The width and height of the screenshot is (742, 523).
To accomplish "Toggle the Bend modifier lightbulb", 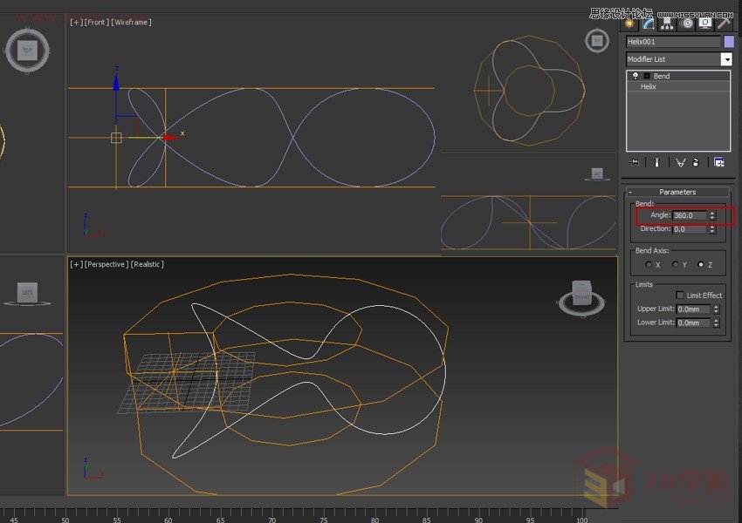I will 636,76.
